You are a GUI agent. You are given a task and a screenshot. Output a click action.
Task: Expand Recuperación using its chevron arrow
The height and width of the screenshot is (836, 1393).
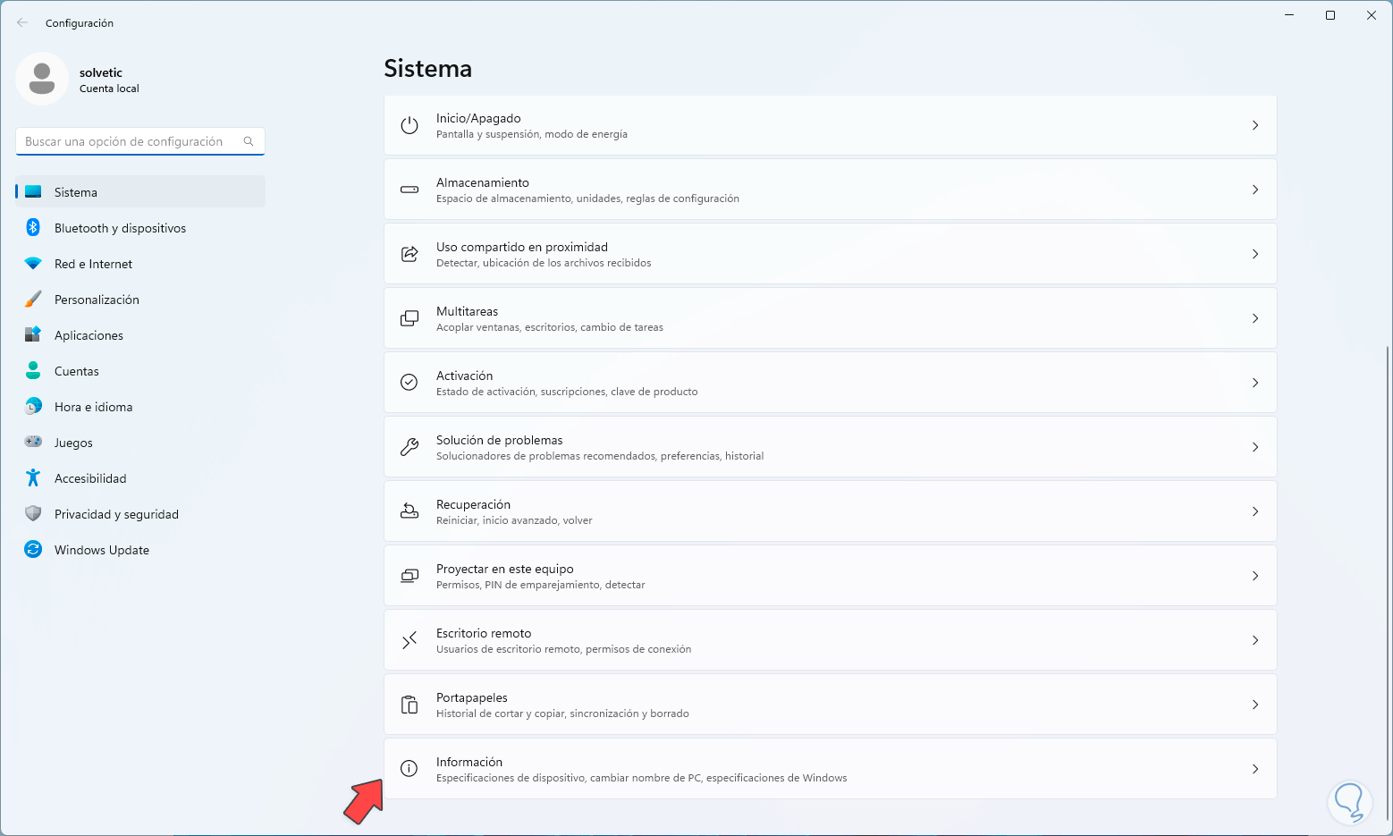[1255, 511]
